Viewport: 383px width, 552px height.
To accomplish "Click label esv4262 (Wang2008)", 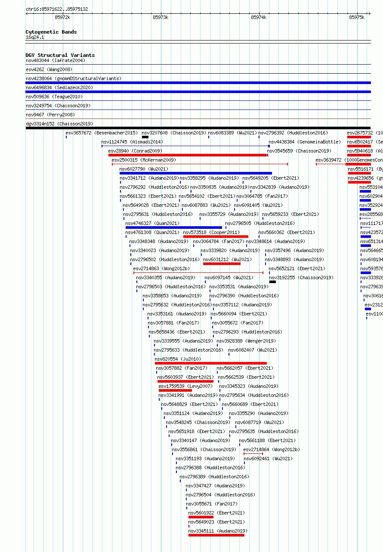I will click(x=49, y=69).
